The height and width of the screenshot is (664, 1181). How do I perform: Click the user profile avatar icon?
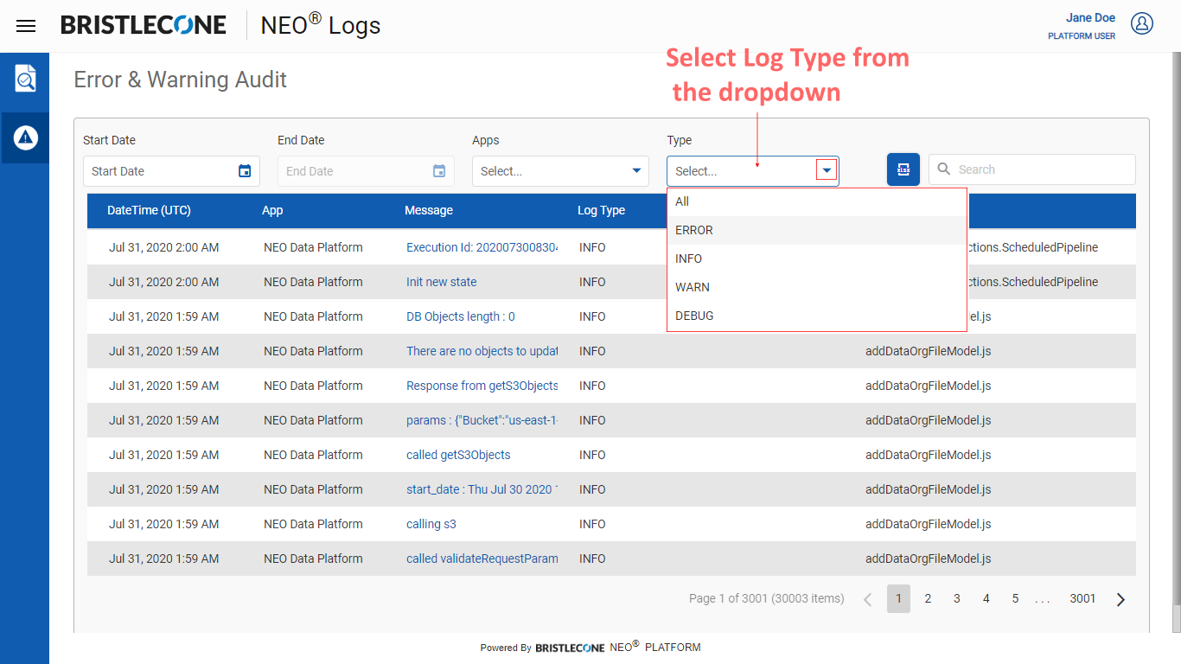[x=1142, y=24]
